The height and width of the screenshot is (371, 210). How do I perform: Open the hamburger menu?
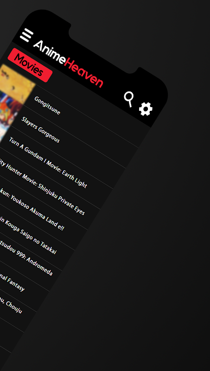pyautogui.click(x=26, y=35)
